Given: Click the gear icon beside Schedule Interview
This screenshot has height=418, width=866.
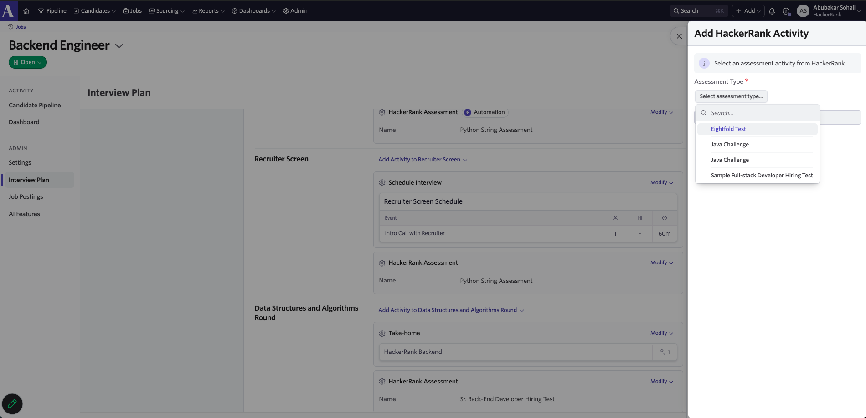Looking at the screenshot, I should pos(382,182).
